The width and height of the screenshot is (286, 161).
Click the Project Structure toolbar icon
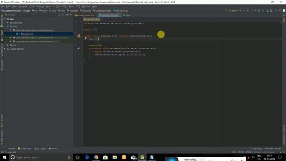(x=276, y=11)
